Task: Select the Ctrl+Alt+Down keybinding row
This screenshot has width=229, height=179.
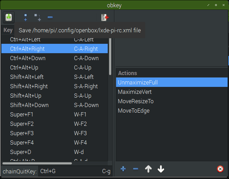Action: [55, 58]
